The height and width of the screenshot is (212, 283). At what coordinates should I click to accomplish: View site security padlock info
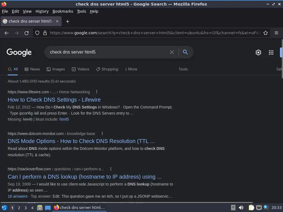coord(45,33)
